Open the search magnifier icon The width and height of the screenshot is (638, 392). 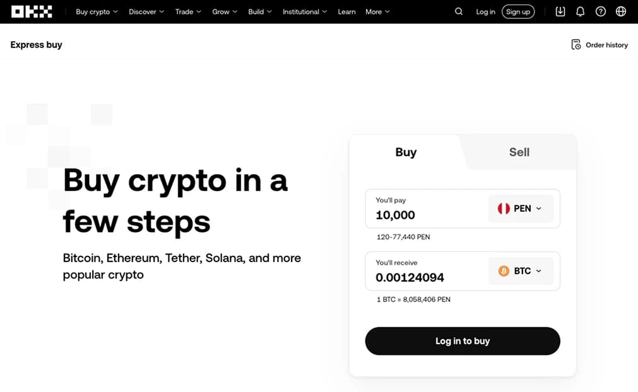[x=459, y=11]
